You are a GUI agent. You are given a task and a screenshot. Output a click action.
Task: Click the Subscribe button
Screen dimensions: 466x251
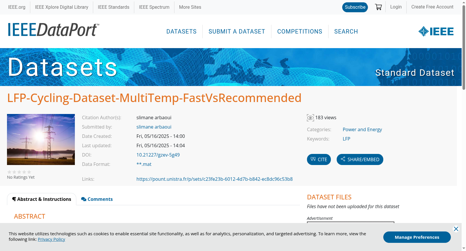tap(355, 7)
